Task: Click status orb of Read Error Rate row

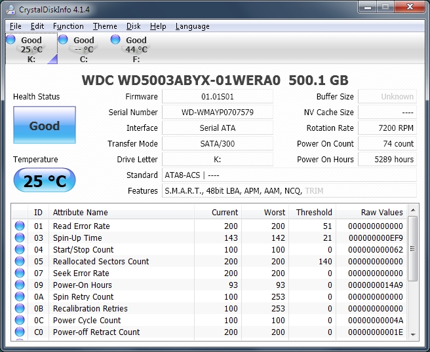Action: click(20, 226)
